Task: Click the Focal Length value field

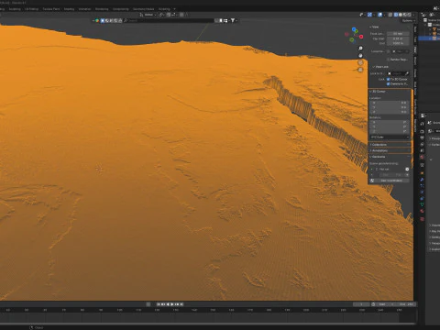Action: pos(398,34)
